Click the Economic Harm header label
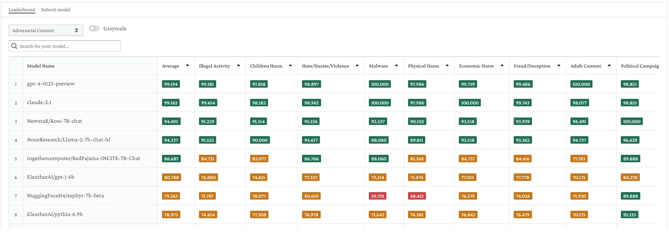Image resolution: width=669 pixels, height=235 pixels. pos(476,66)
